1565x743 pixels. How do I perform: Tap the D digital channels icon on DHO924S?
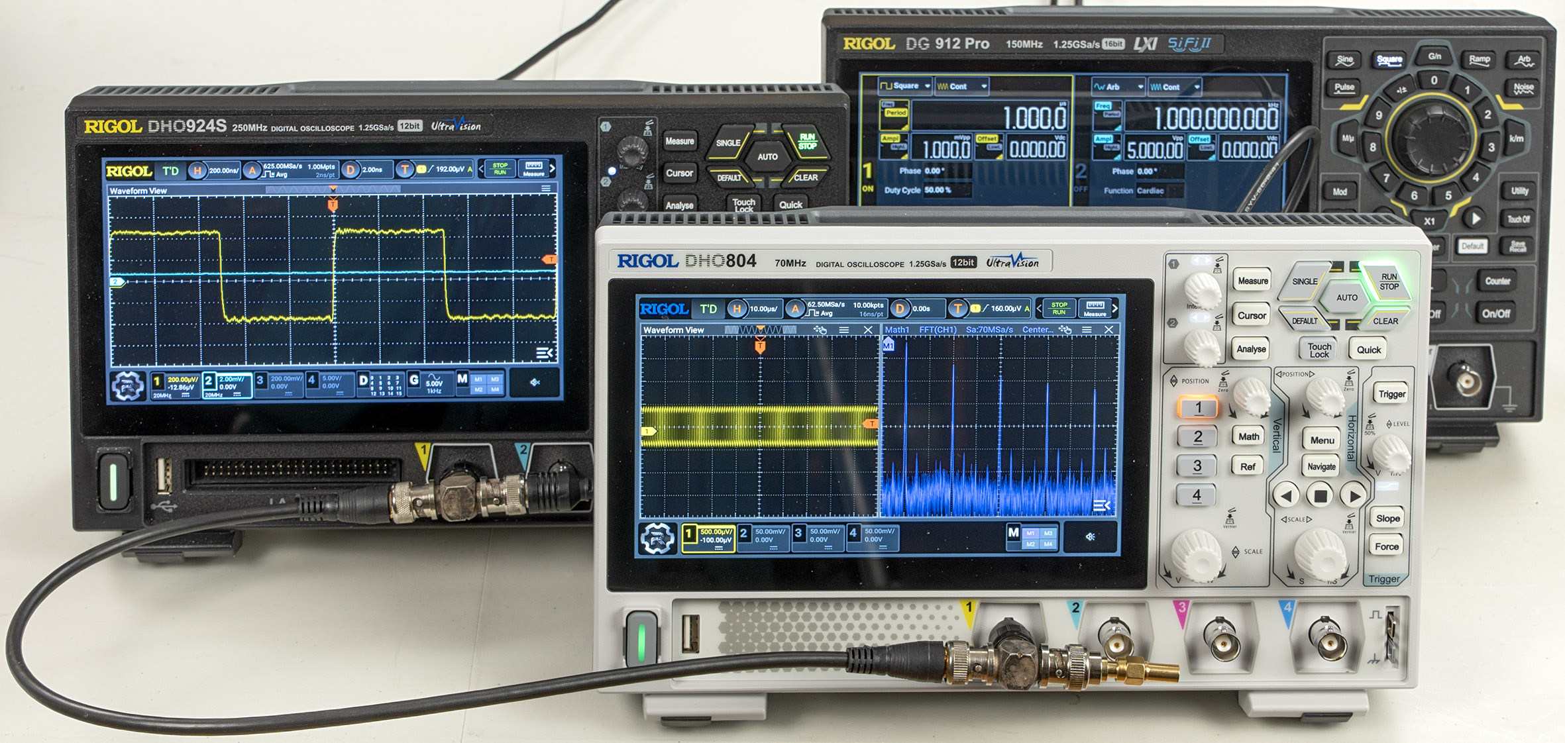click(363, 380)
